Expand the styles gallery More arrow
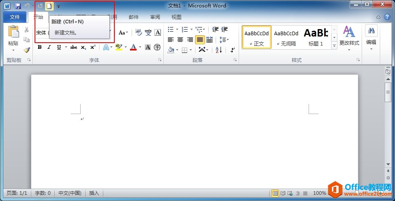The height and width of the screenshot is (201, 395). click(x=334, y=46)
